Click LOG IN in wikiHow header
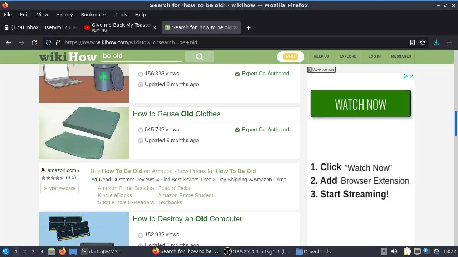 click(x=375, y=56)
